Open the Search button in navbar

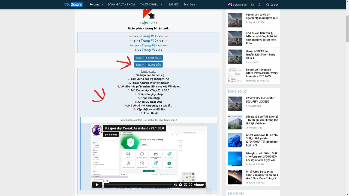pyautogui.click(x=272, y=5)
